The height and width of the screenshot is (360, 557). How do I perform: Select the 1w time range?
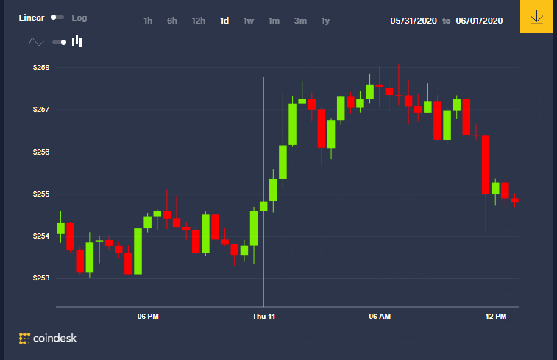pos(249,21)
